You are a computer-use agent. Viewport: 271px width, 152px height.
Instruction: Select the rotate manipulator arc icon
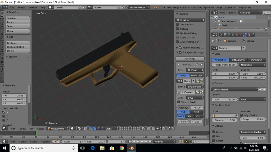(x=98, y=128)
